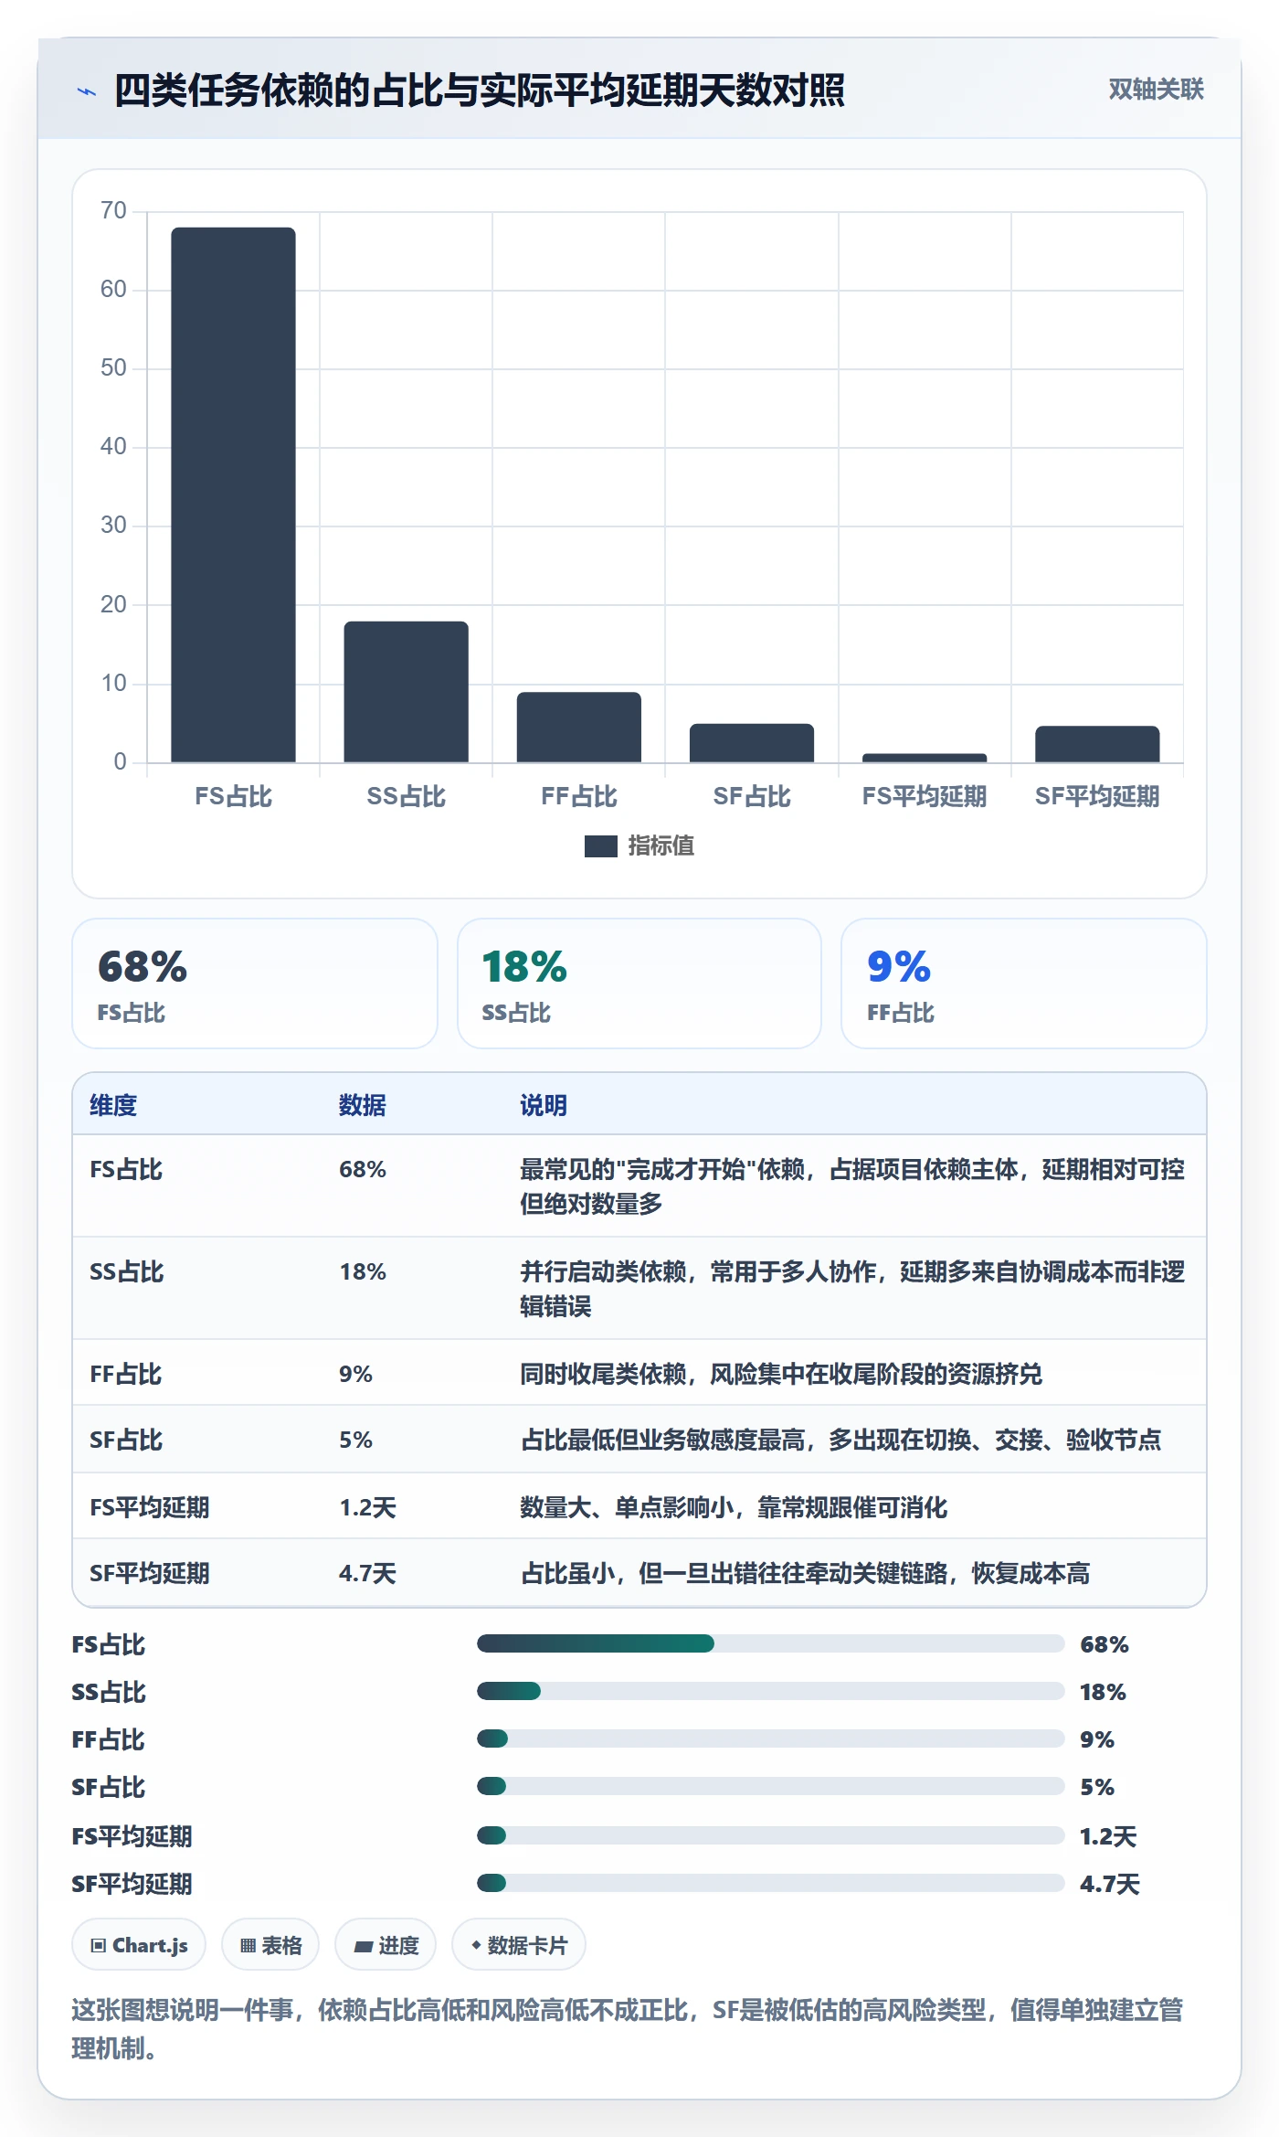Select the 18% SS占比 data card
The width and height of the screenshot is (1279, 2137).
click(639, 983)
